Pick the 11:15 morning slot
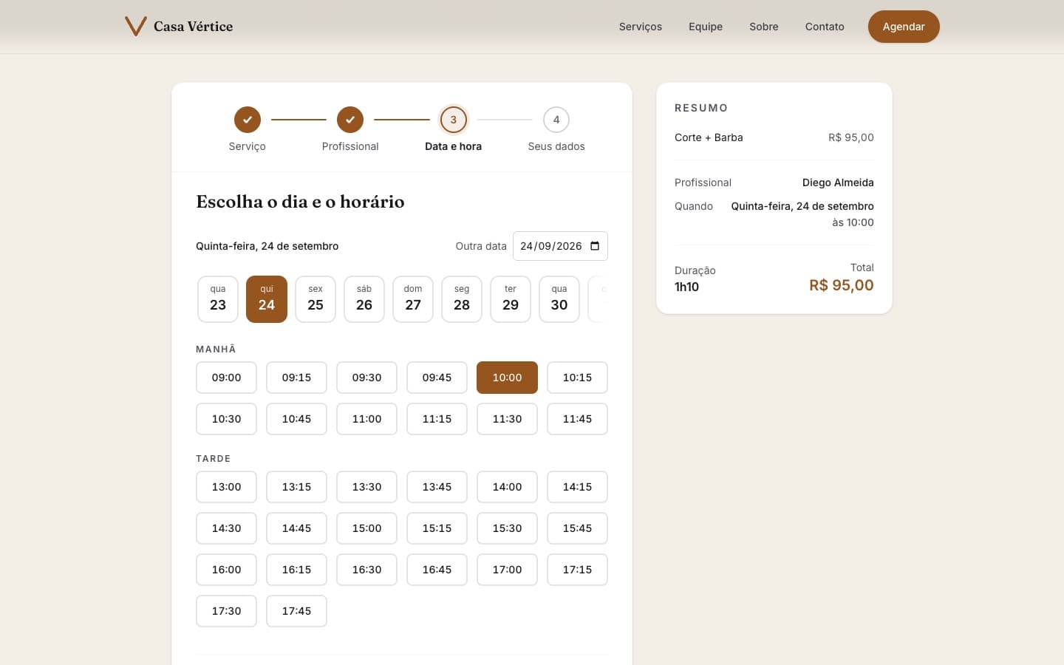The width and height of the screenshot is (1064, 665). click(437, 419)
